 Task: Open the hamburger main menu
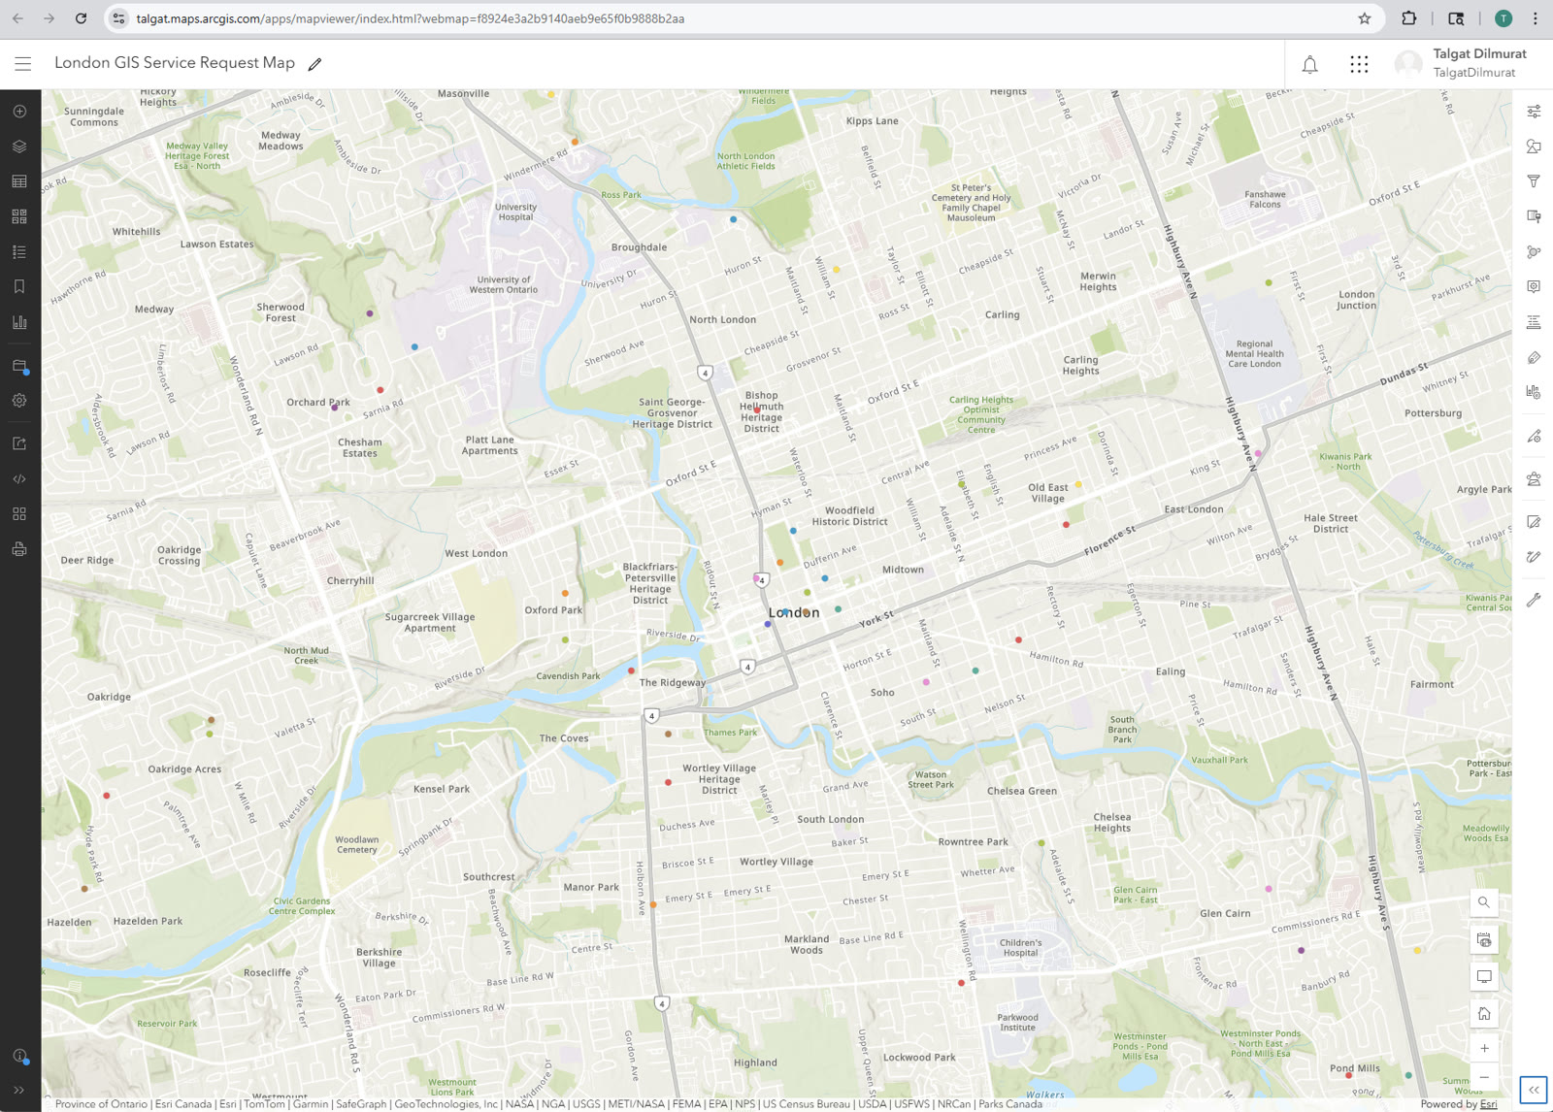point(23,64)
